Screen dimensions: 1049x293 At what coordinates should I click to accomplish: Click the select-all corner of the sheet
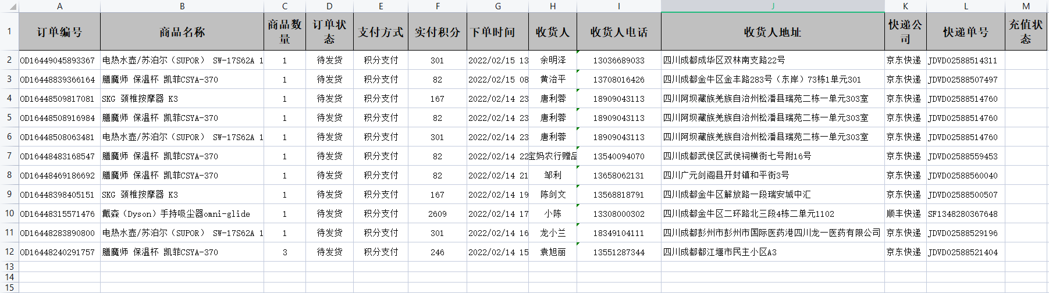[9, 6]
